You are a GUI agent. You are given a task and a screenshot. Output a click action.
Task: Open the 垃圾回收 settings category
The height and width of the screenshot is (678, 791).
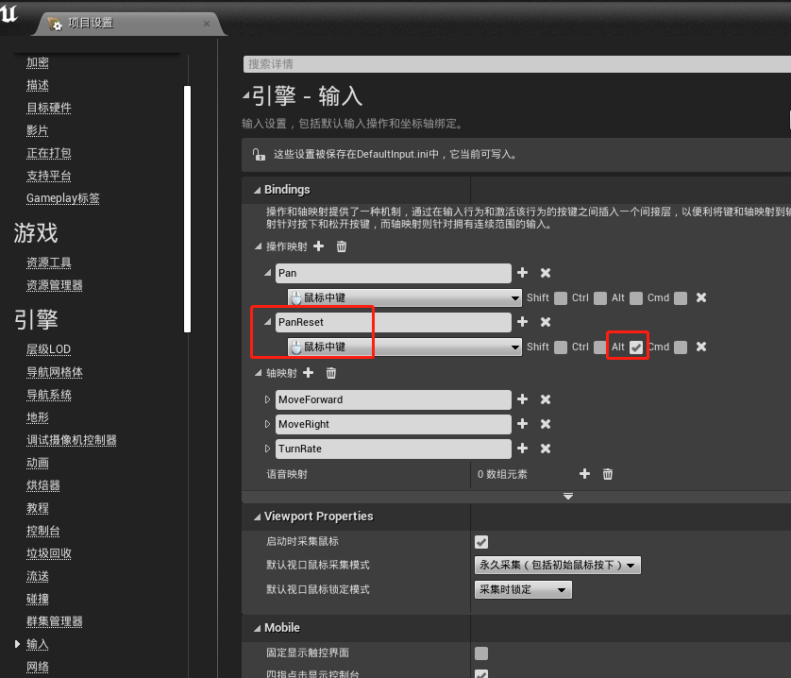coord(48,552)
